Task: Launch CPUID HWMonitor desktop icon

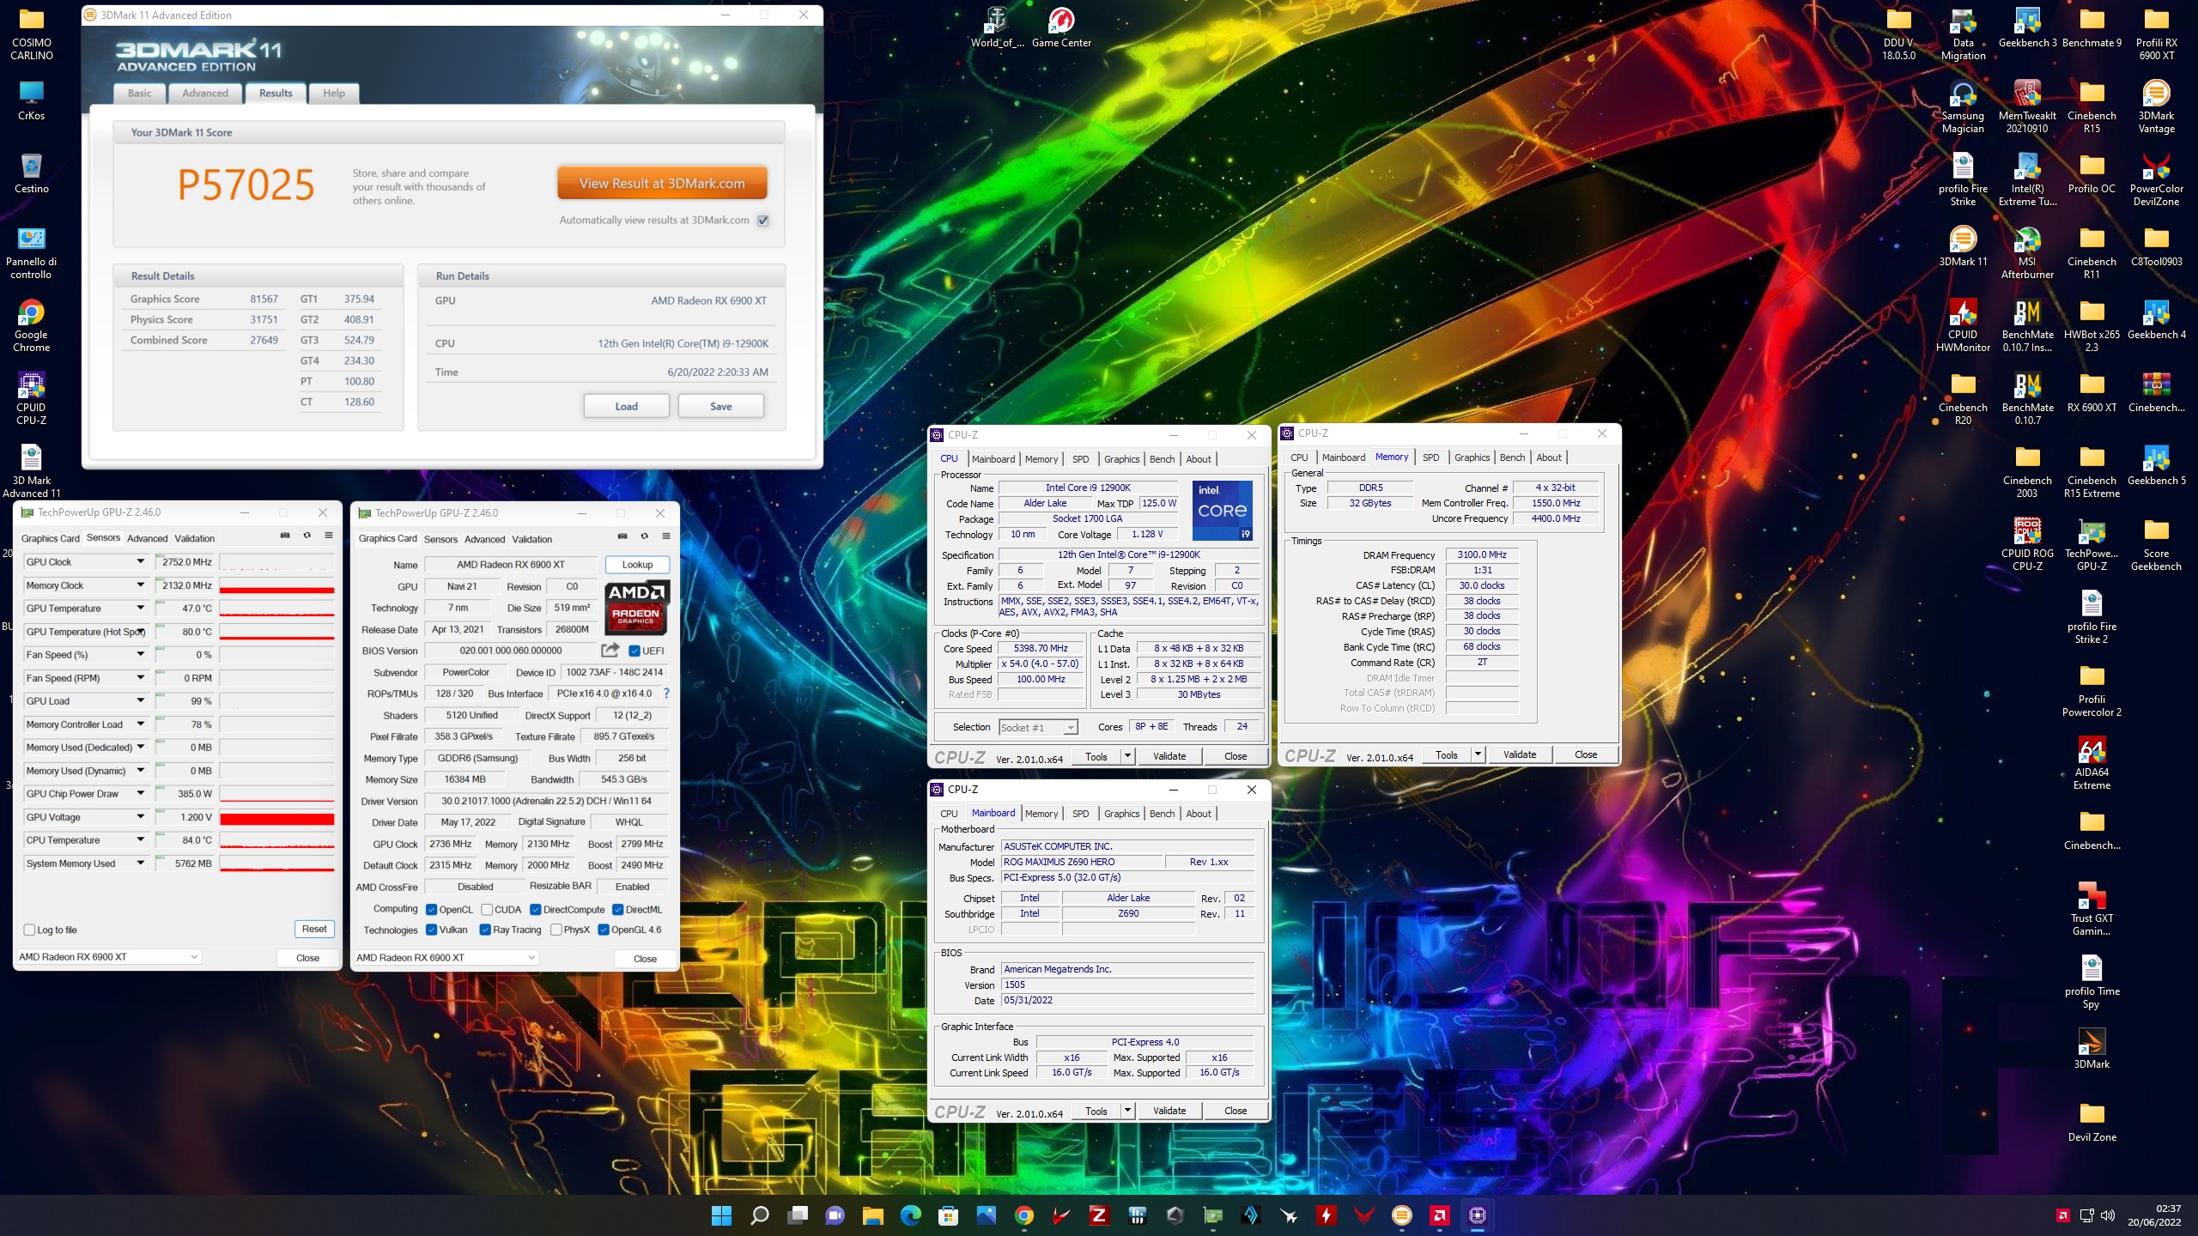Action: (x=1963, y=326)
